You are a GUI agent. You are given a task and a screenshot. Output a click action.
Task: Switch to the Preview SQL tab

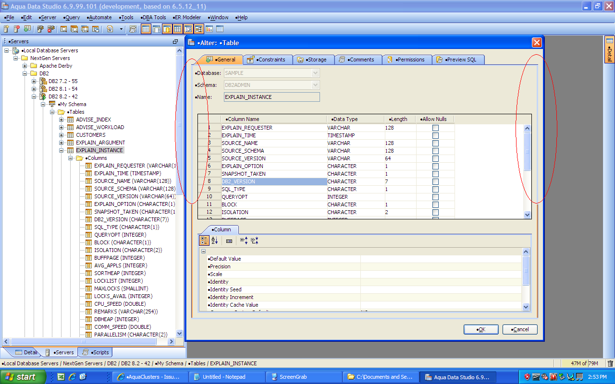tap(458, 60)
